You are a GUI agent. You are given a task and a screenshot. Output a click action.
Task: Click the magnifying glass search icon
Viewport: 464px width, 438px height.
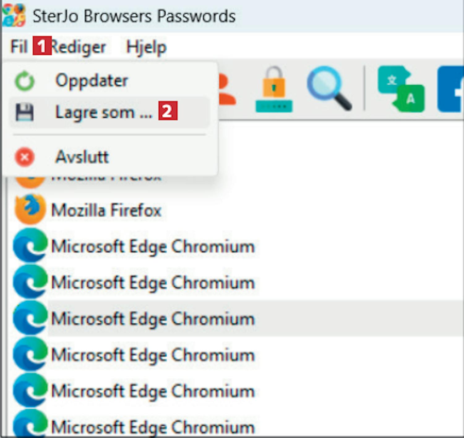click(x=329, y=88)
